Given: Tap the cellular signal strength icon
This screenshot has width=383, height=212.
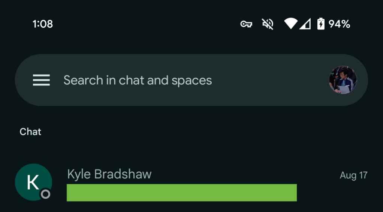Looking at the screenshot, I should tap(305, 24).
